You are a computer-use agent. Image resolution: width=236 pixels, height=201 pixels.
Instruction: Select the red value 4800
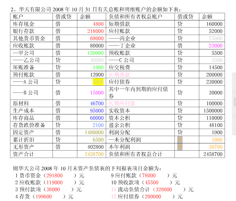(x=98, y=24)
